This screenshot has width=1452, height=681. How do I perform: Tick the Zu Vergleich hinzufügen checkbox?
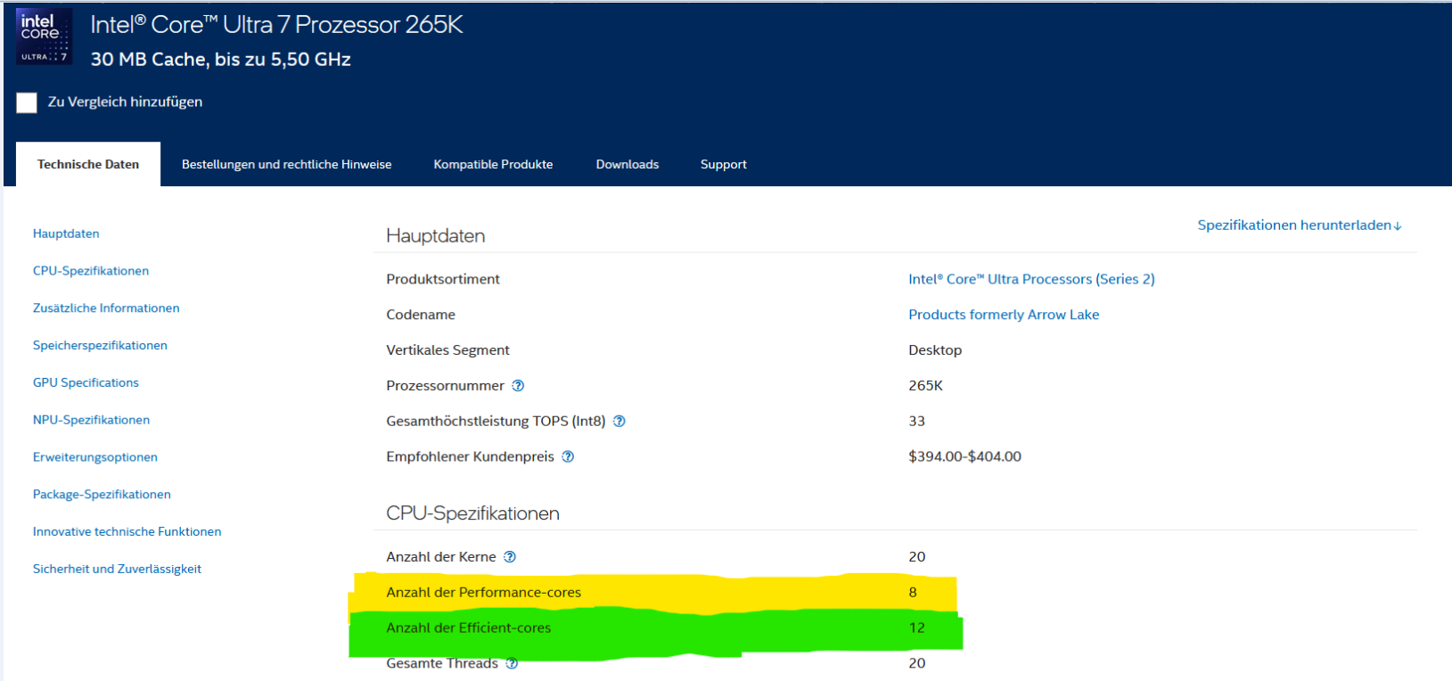point(27,103)
